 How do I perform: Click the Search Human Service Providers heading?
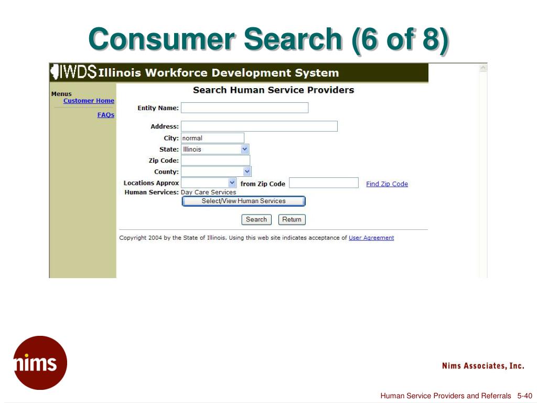click(x=273, y=90)
